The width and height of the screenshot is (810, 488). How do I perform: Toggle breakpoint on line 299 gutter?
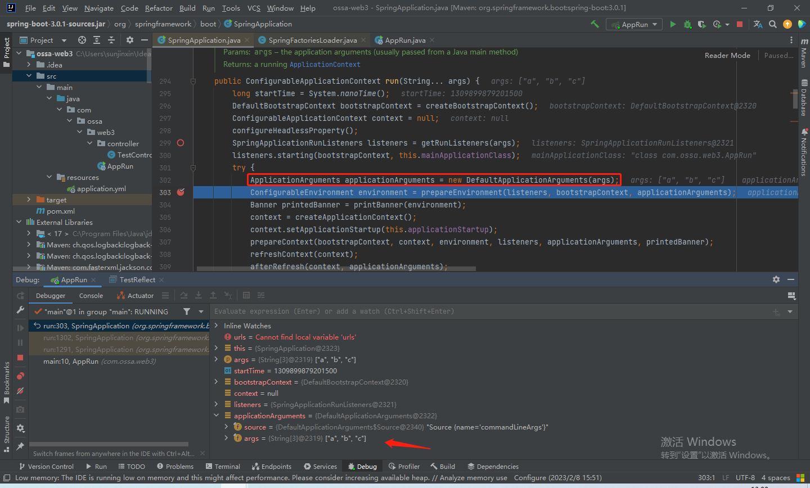(181, 143)
